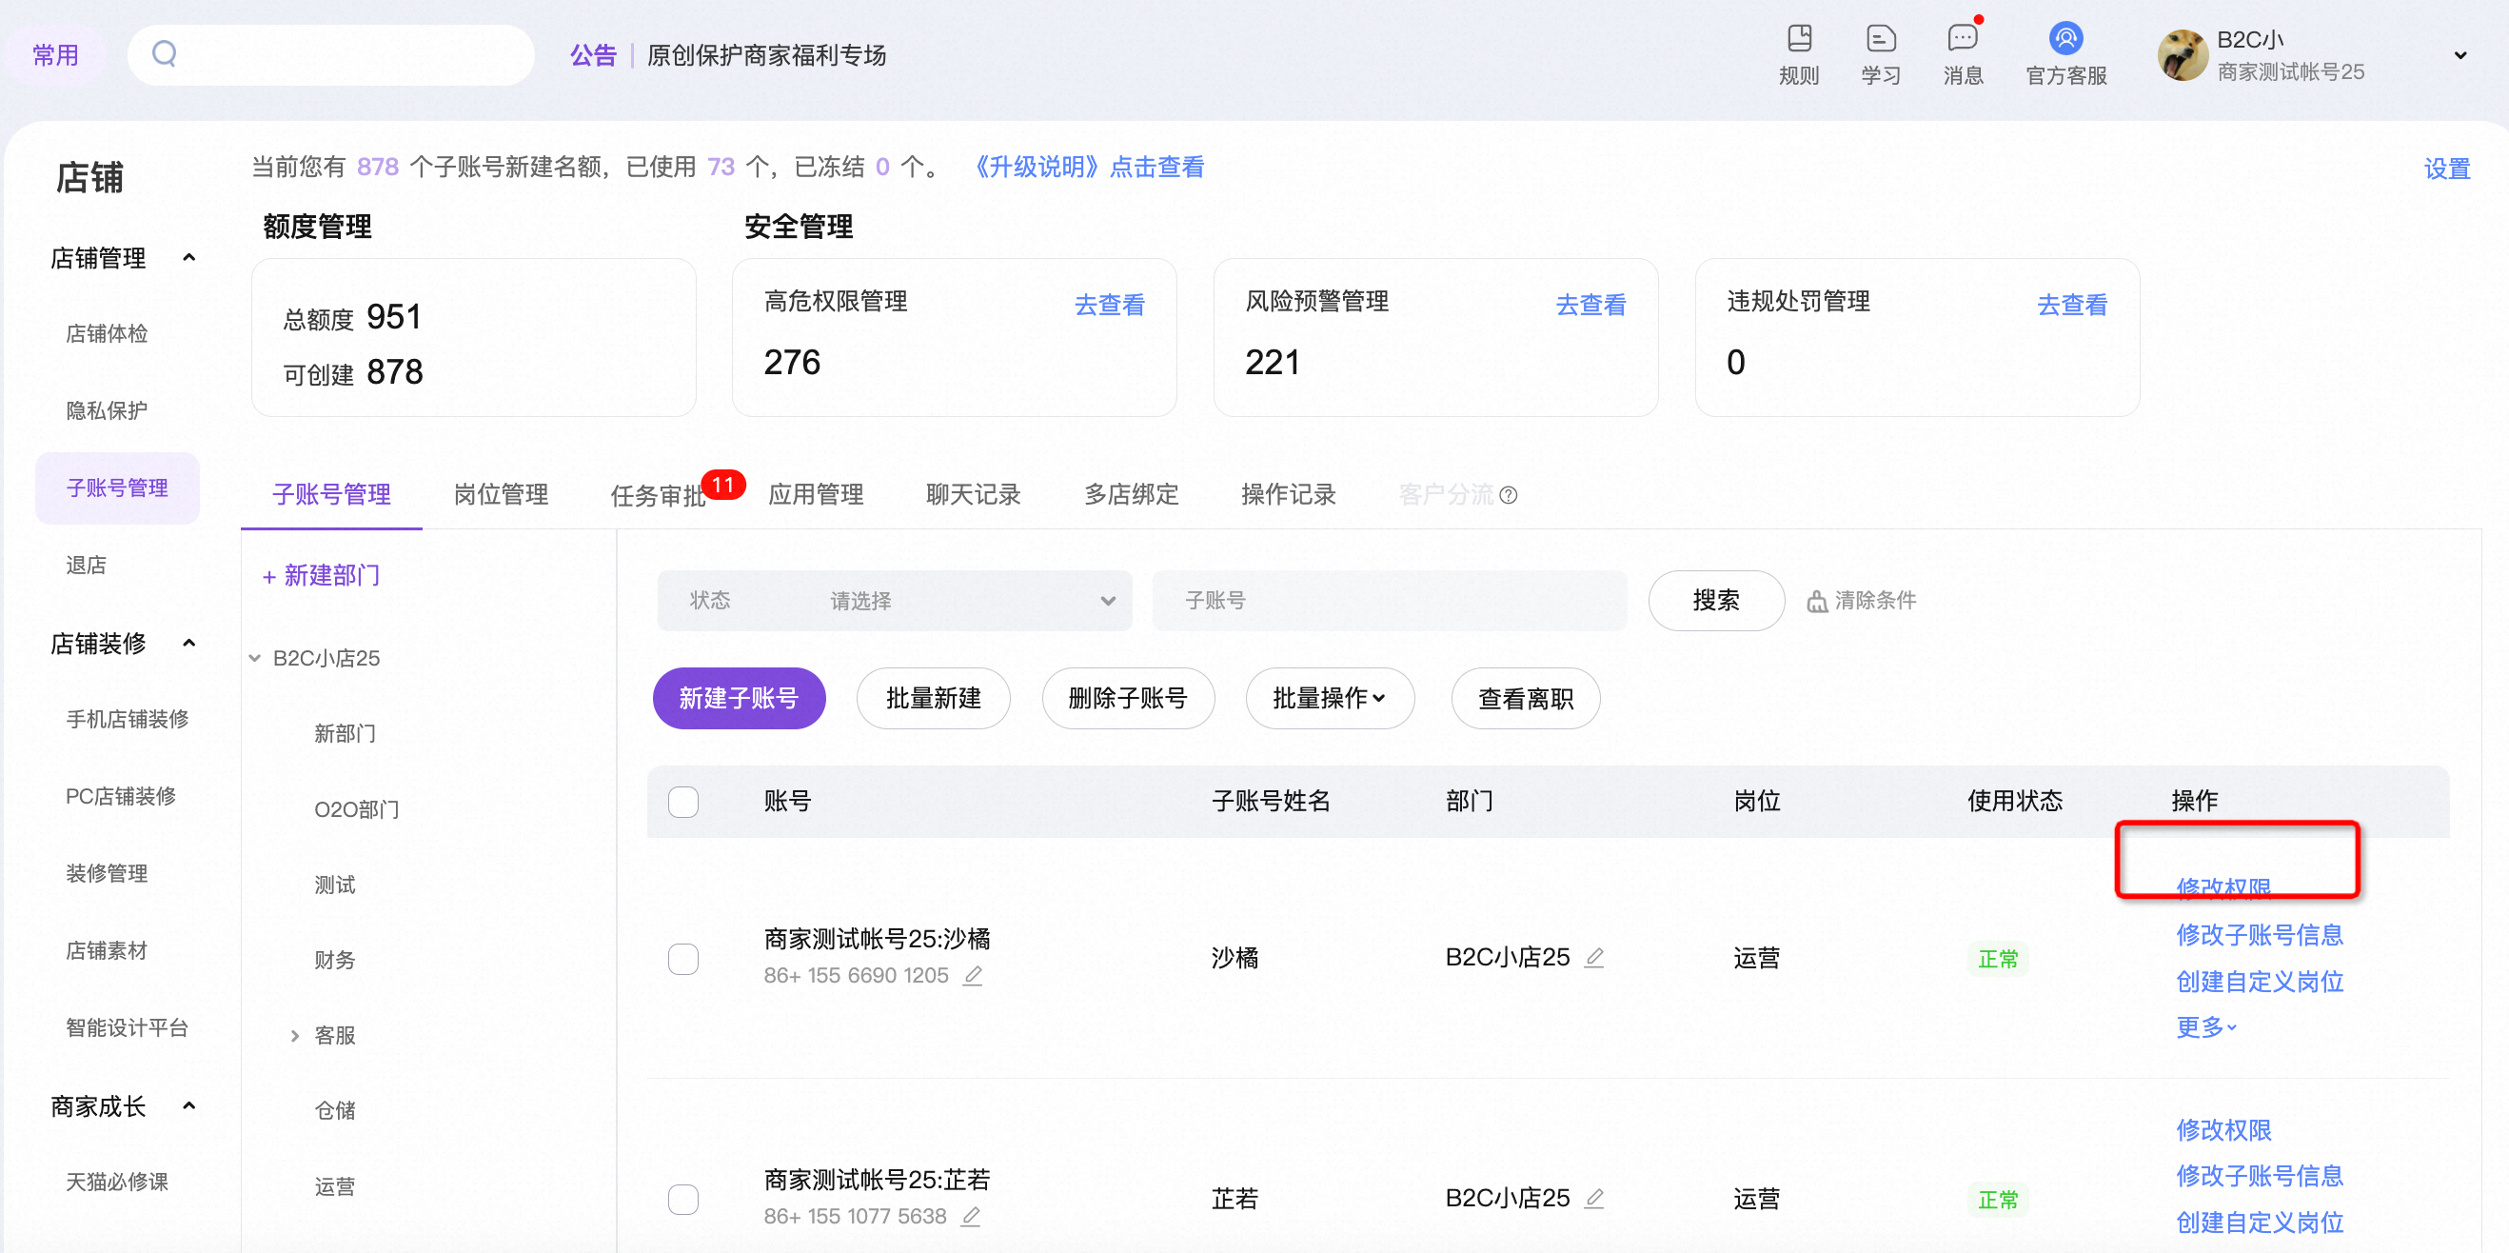The width and height of the screenshot is (2509, 1253).
Task: Open 店铺体检 in sidebar
Action: (x=108, y=334)
